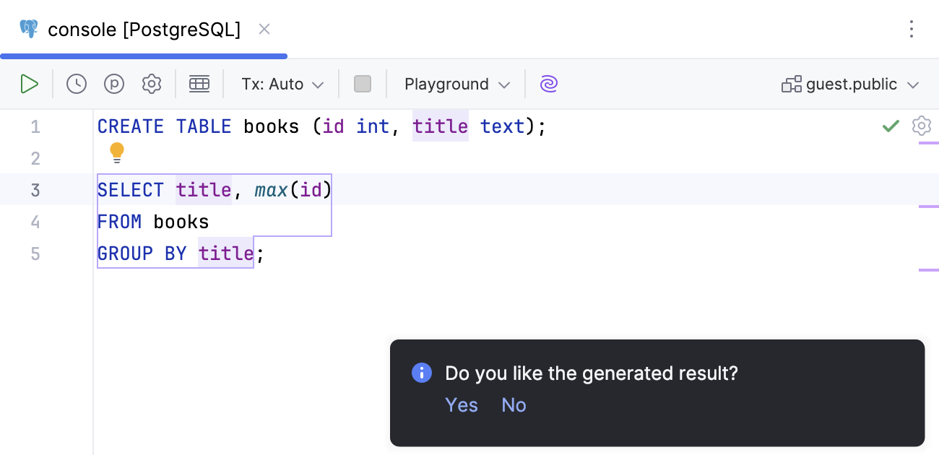Image resolution: width=939 pixels, height=455 pixels.
Task: Click Yes in the feedback notification
Action: (x=462, y=405)
